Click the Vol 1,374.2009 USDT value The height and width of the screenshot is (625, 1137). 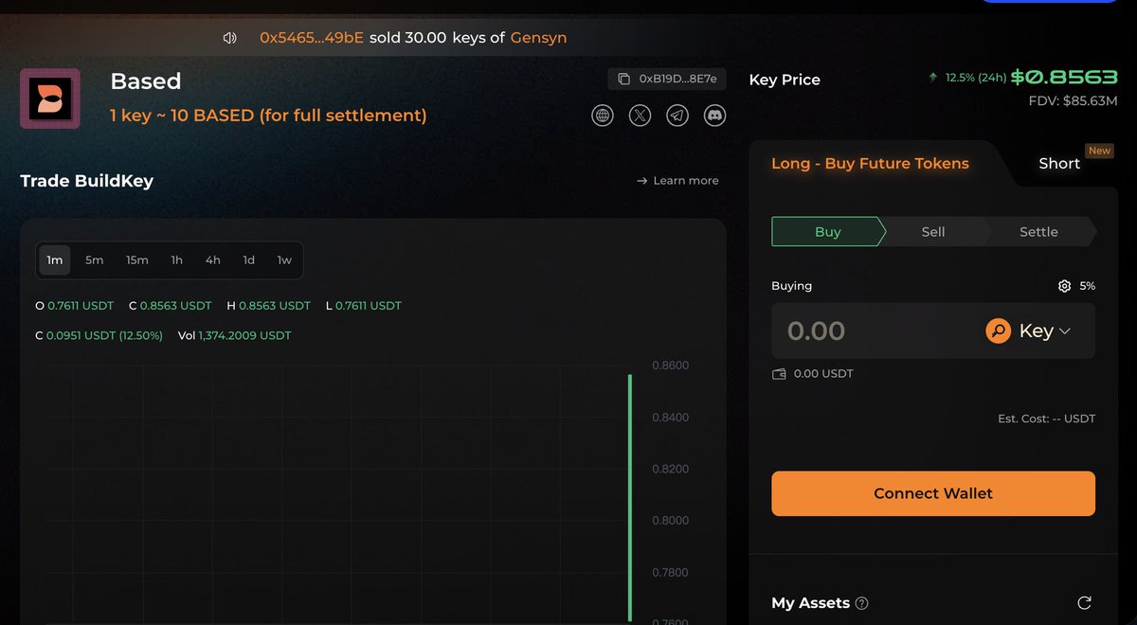coord(235,336)
